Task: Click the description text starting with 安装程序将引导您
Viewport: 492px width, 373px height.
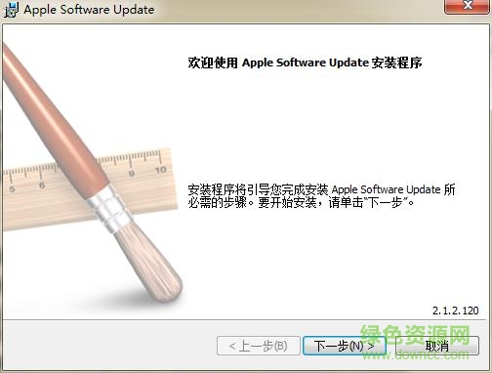Action: pos(321,196)
